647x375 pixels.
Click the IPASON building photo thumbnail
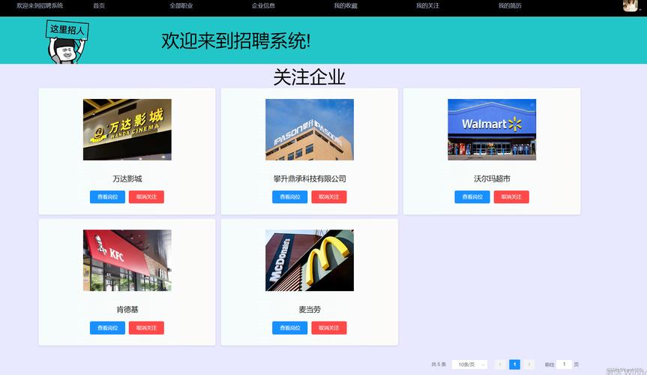pos(310,130)
